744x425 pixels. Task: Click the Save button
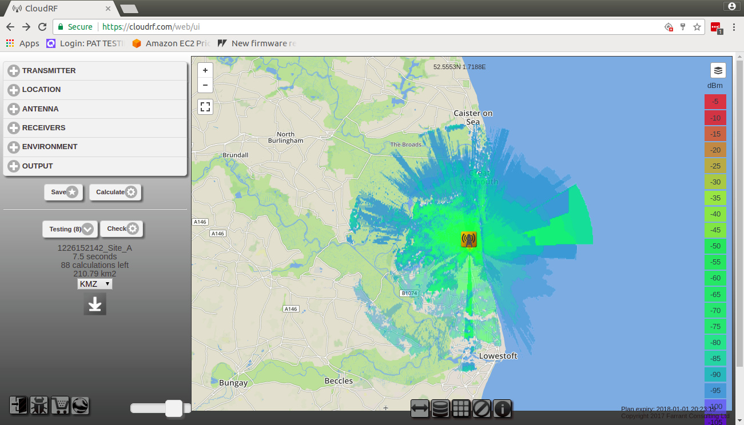coord(63,193)
